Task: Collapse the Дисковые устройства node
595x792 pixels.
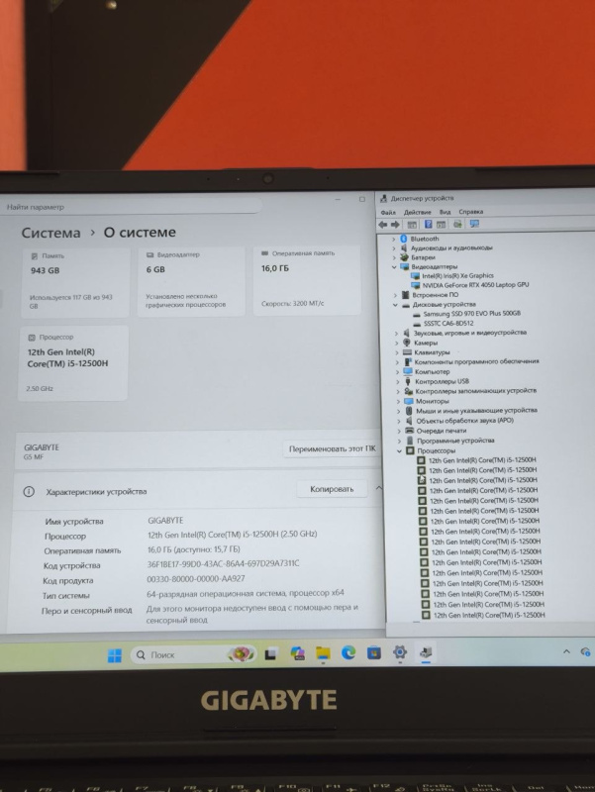Action: coord(395,305)
